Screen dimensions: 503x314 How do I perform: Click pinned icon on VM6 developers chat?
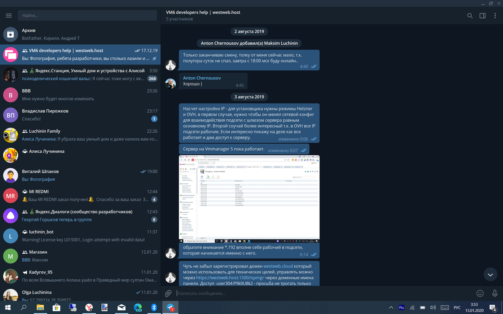click(x=154, y=59)
